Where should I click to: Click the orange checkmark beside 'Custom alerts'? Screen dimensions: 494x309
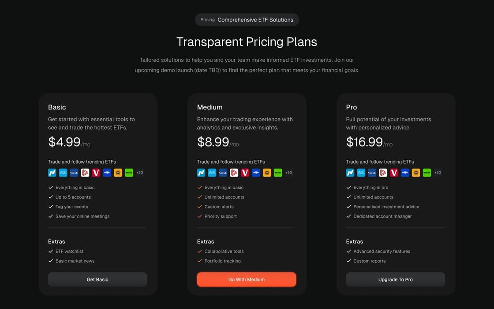tap(200, 207)
